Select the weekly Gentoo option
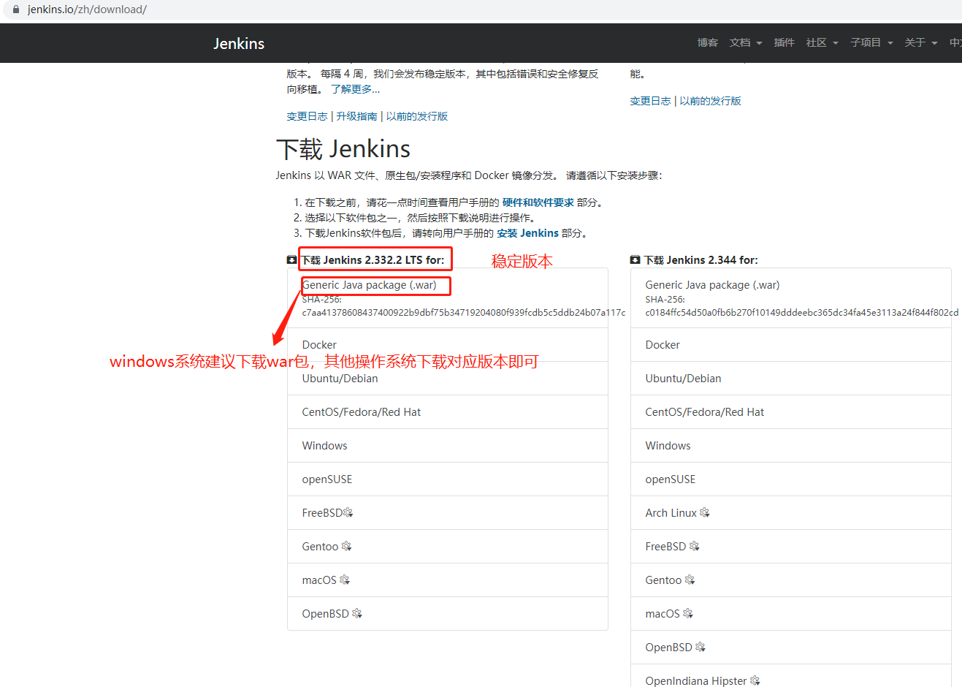Screen dimensions: 962x687 pyautogui.click(x=791, y=580)
